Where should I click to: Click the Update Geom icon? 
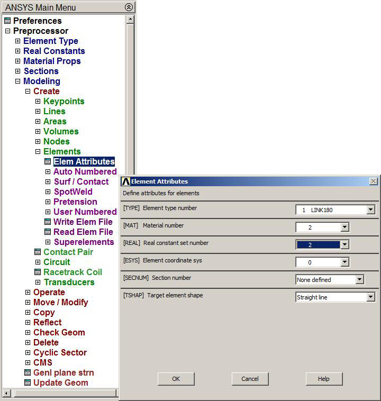tap(28, 383)
